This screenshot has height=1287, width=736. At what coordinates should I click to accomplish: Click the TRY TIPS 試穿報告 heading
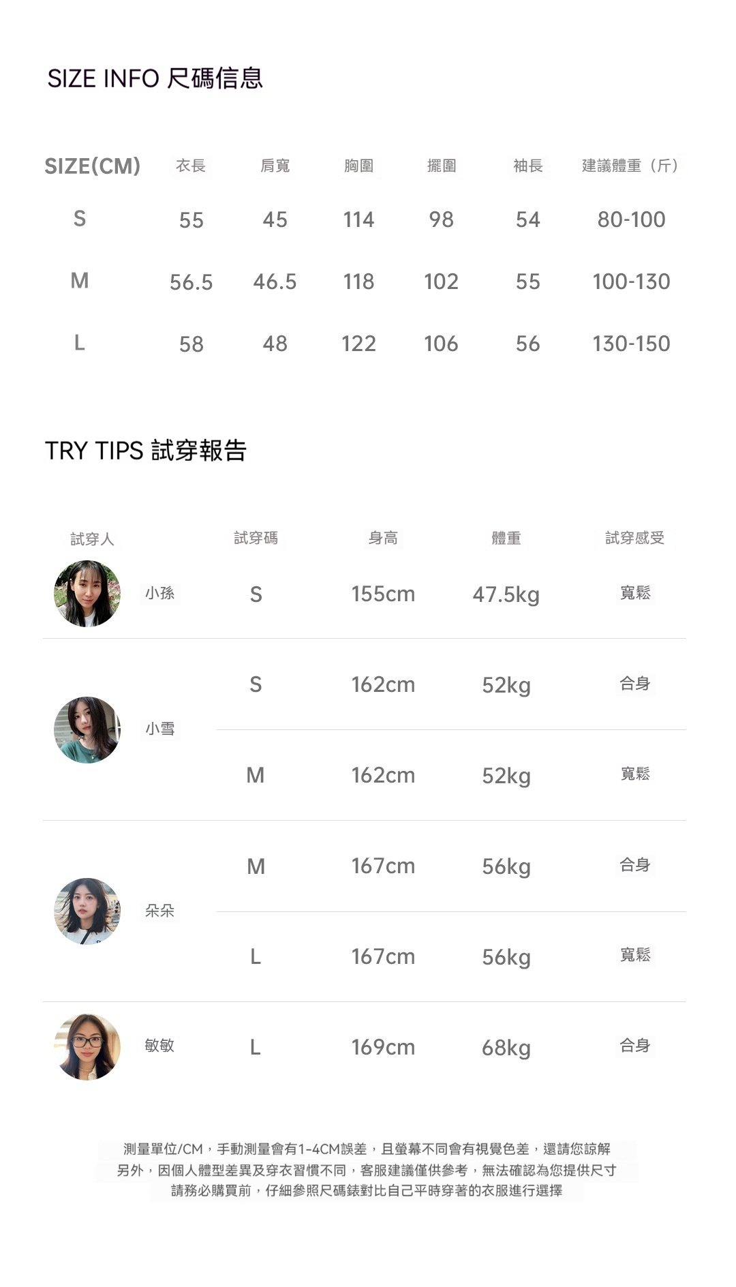tap(146, 451)
